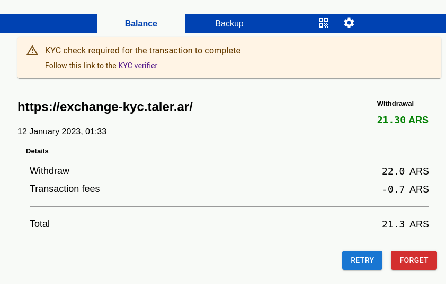The height and width of the screenshot is (284, 446).
Task: Click the Details section heading
Action: [37, 151]
